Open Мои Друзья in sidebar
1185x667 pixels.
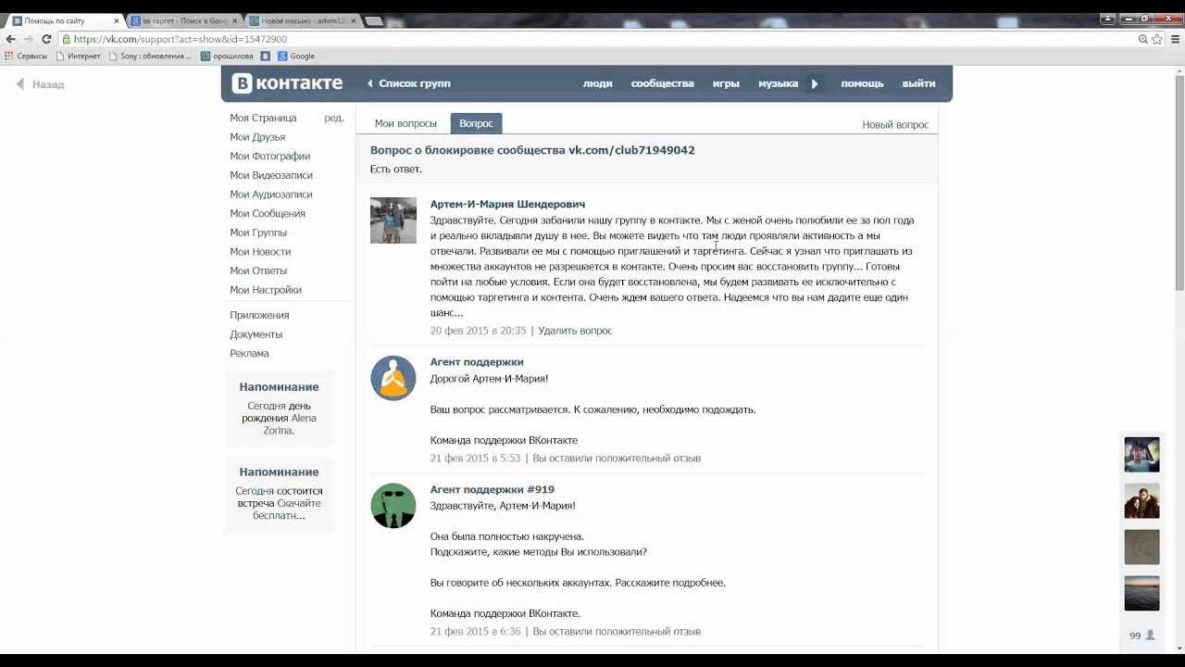tap(257, 137)
